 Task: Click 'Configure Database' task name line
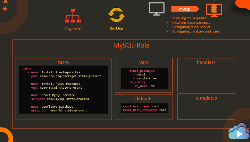point(50,107)
